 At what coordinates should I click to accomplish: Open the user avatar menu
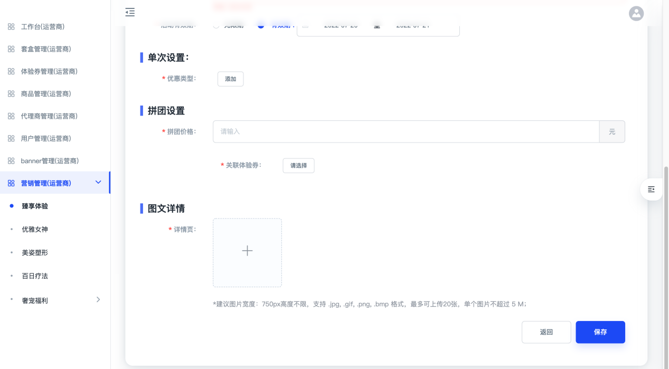tap(636, 13)
